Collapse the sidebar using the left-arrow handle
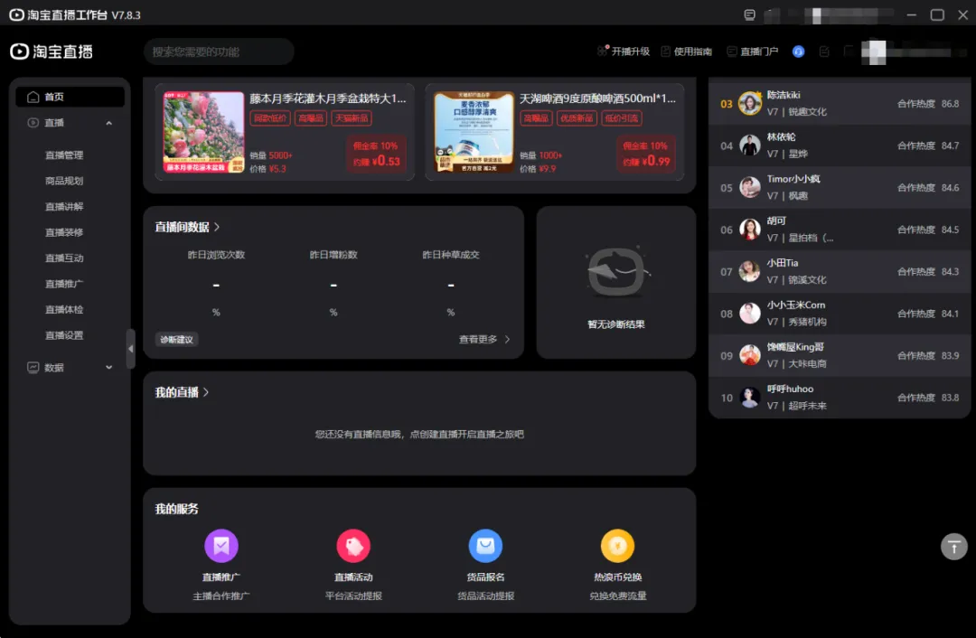 tap(130, 349)
